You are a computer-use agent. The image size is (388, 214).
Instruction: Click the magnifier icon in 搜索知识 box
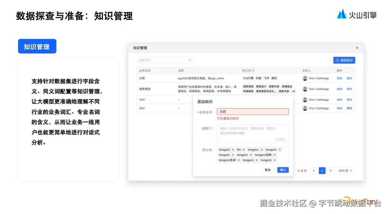(190, 60)
